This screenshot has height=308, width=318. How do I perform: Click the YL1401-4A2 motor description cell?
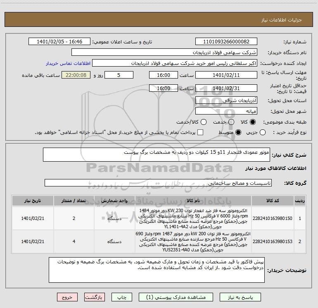pyautogui.click(x=193, y=218)
